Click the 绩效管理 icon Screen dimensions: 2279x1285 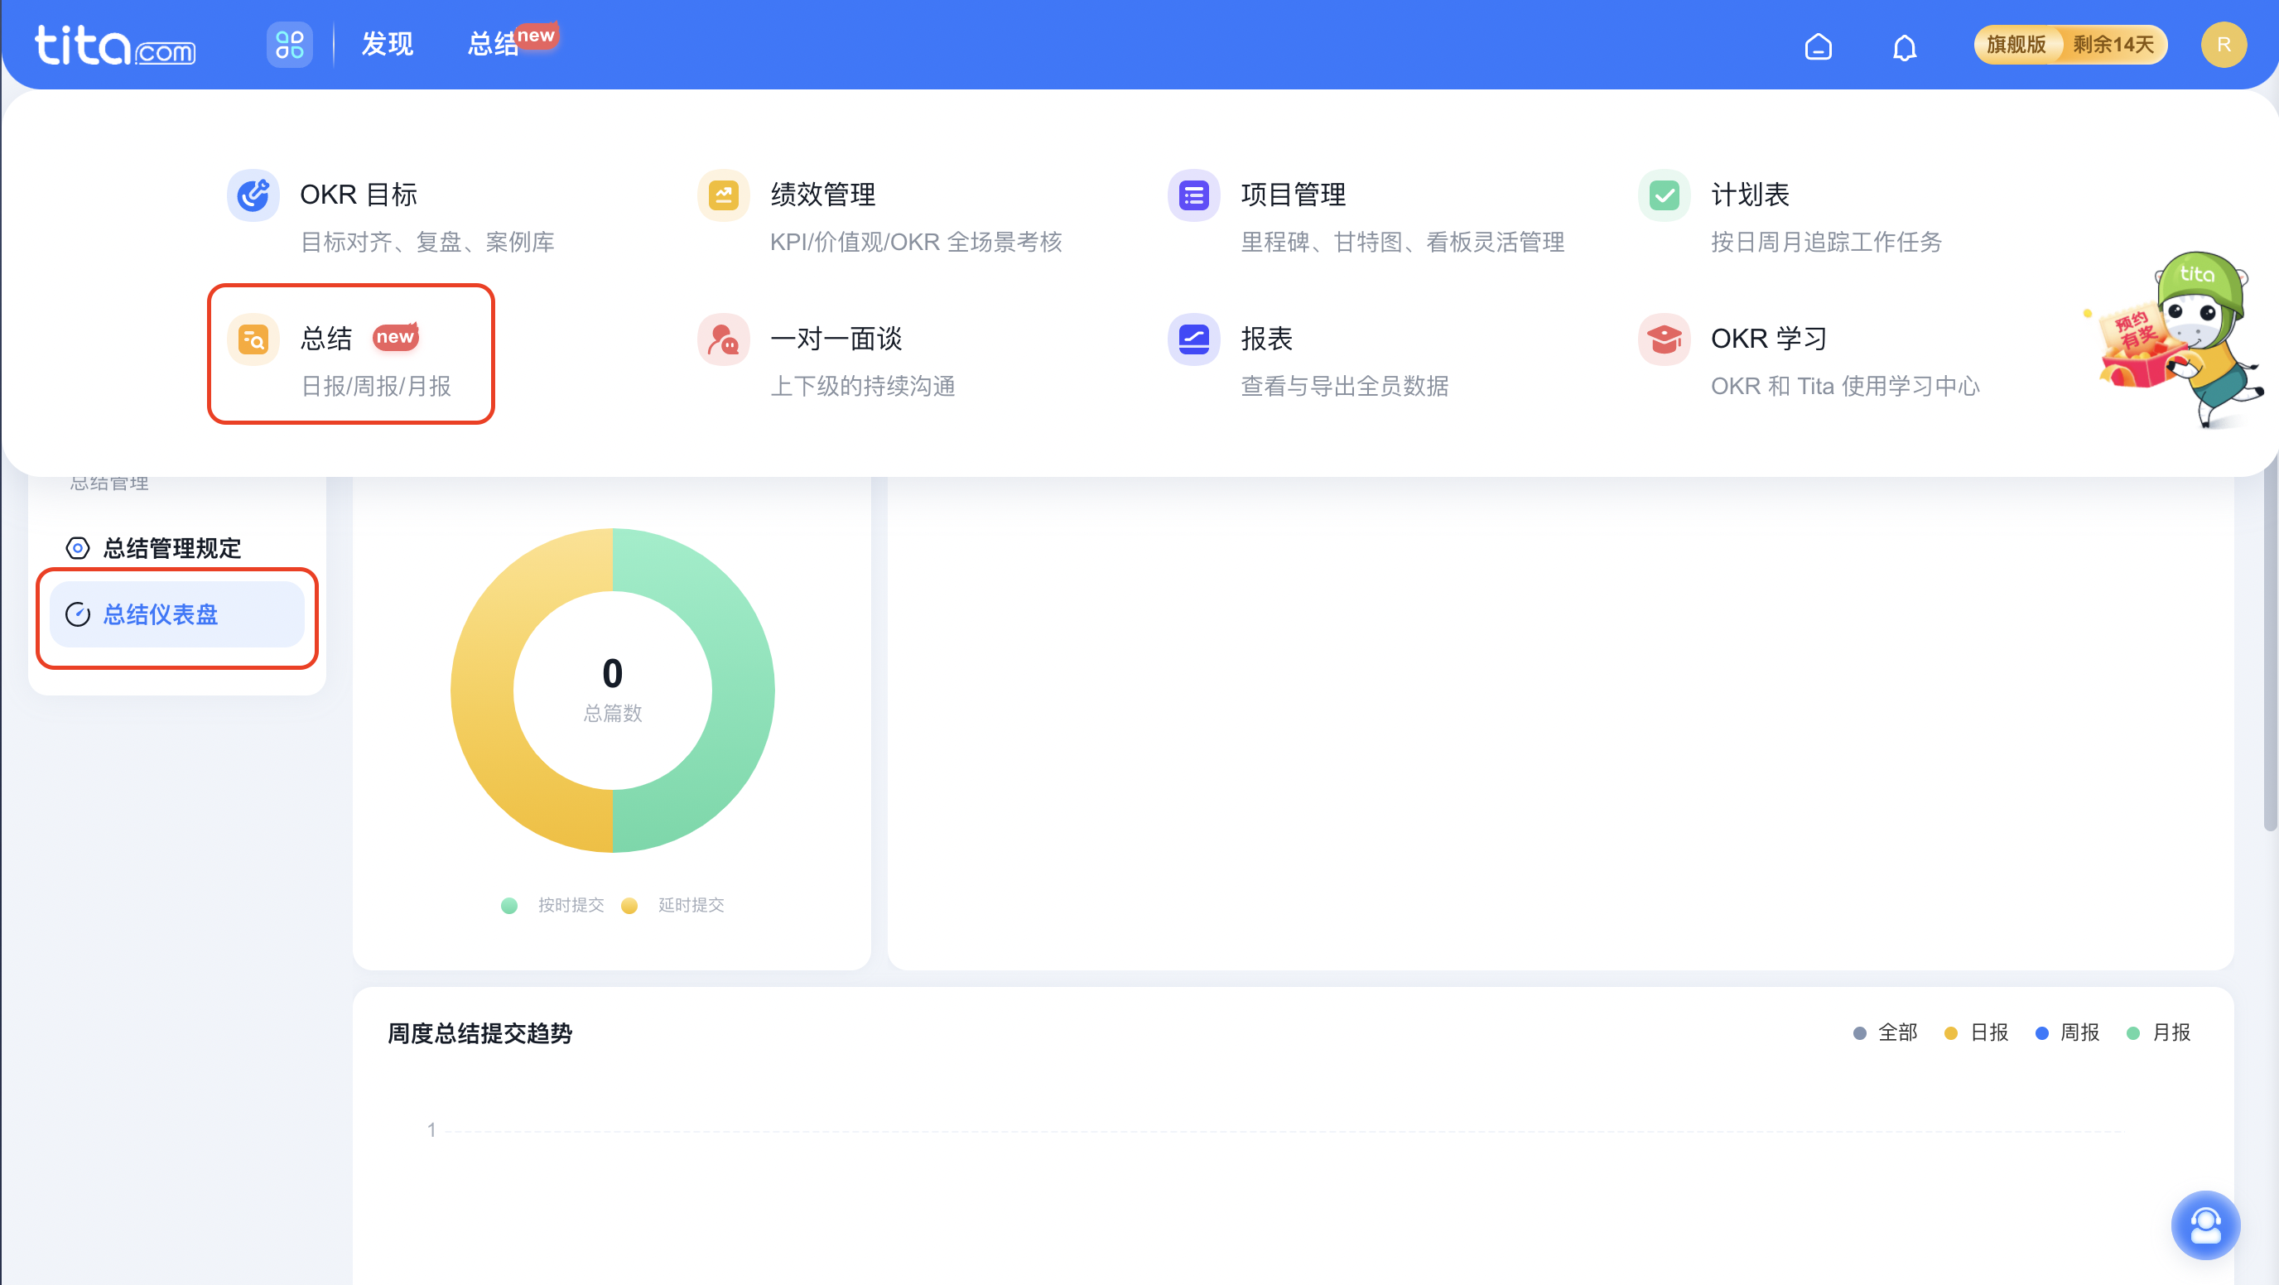pyautogui.click(x=723, y=195)
